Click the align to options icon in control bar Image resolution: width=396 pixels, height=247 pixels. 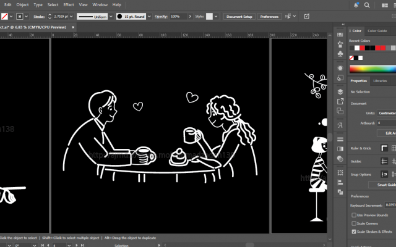tap(288, 17)
